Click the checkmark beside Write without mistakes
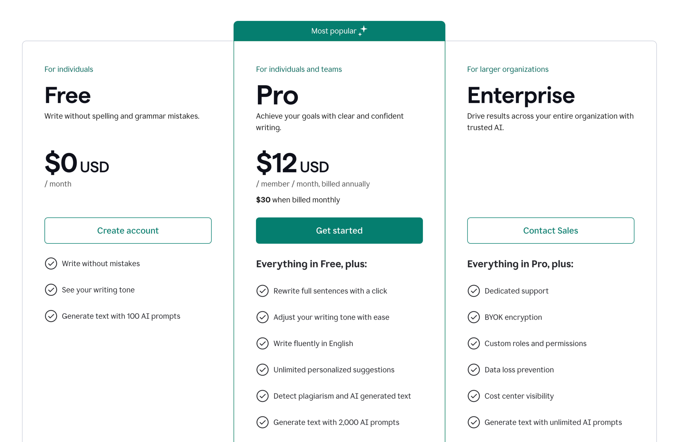Viewport: 681px width, 442px height. [x=51, y=263]
